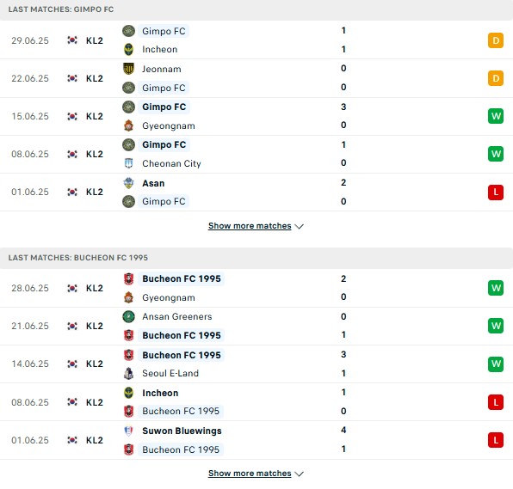The width and height of the screenshot is (513, 489).
Task: Click the Suwon Bluewings crest icon
Action: tap(128, 431)
